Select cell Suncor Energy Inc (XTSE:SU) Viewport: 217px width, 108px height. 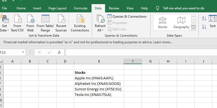(x=99, y=89)
